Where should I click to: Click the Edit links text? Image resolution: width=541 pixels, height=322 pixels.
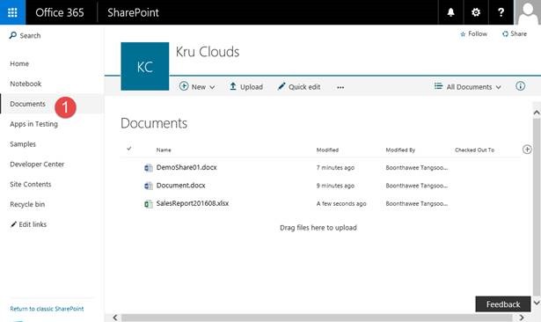pyautogui.click(x=33, y=224)
